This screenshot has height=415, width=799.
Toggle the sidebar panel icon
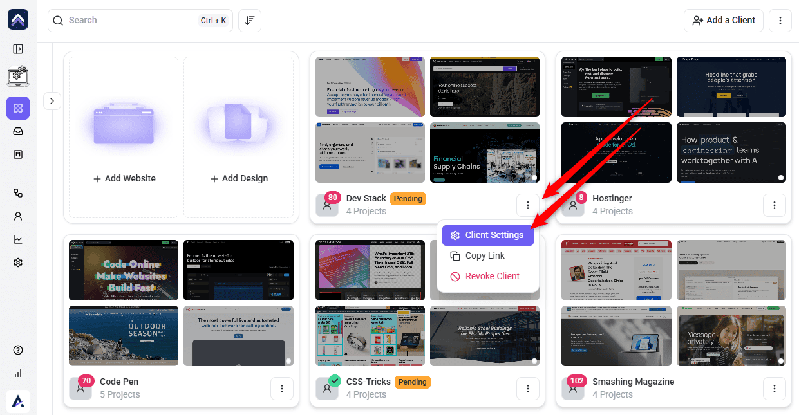18,49
